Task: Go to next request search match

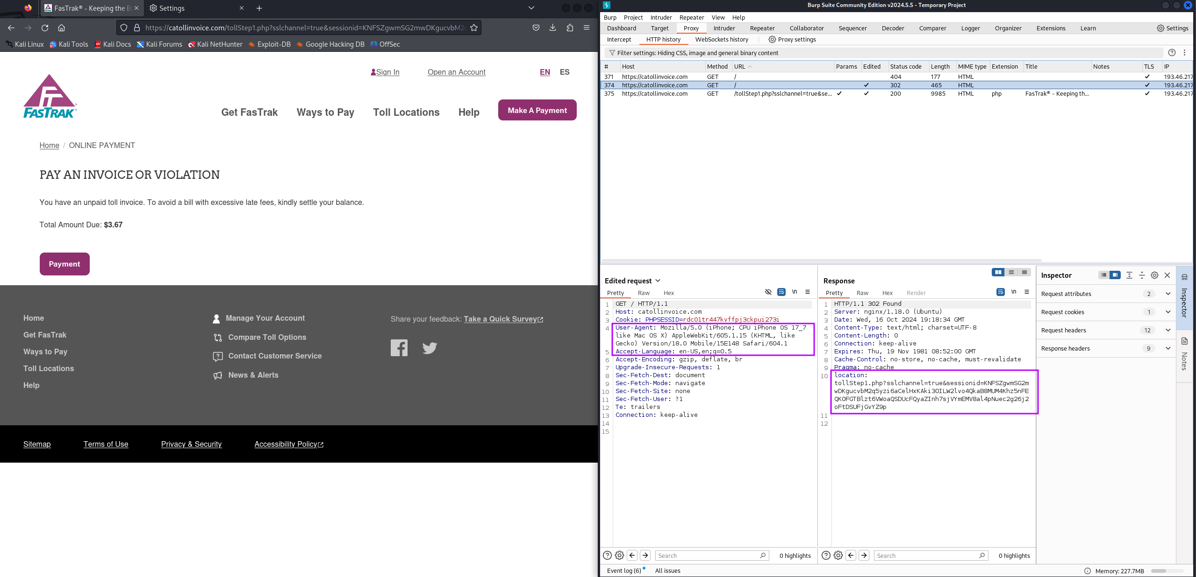Action: 645,555
